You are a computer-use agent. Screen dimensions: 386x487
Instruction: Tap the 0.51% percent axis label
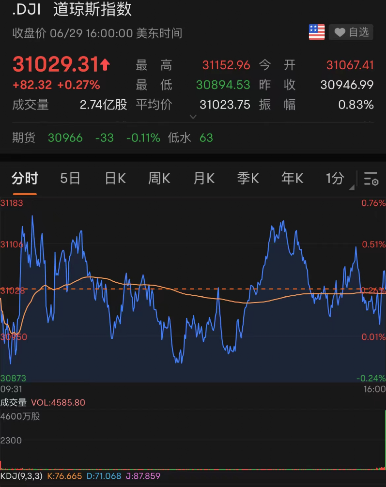[373, 244]
